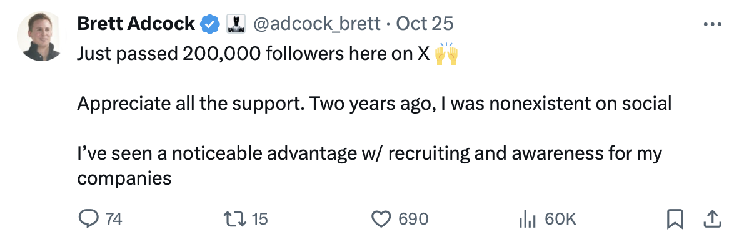Click the 15 reposts count
The height and width of the screenshot is (242, 739).
click(260, 219)
